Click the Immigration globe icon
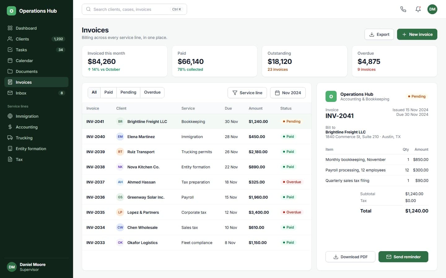The width and height of the screenshot is (446, 278). [10, 116]
